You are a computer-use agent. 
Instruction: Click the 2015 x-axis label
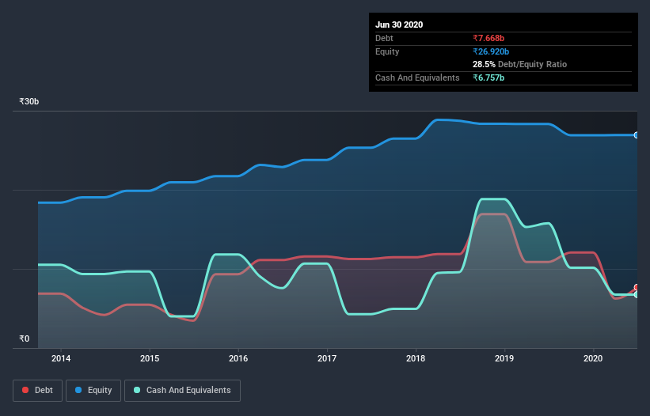pyautogui.click(x=150, y=358)
